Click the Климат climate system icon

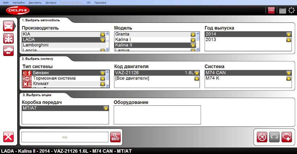27,84
